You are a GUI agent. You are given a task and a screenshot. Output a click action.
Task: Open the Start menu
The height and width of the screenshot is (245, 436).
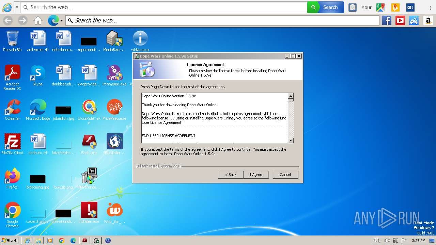pyautogui.click(x=9, y=240)
